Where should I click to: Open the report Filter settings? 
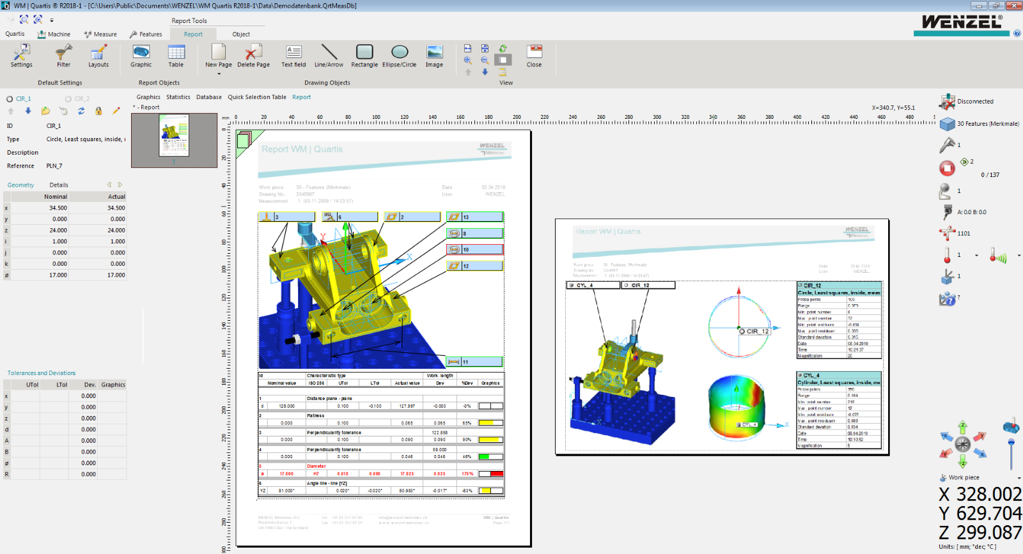point(63,56)
